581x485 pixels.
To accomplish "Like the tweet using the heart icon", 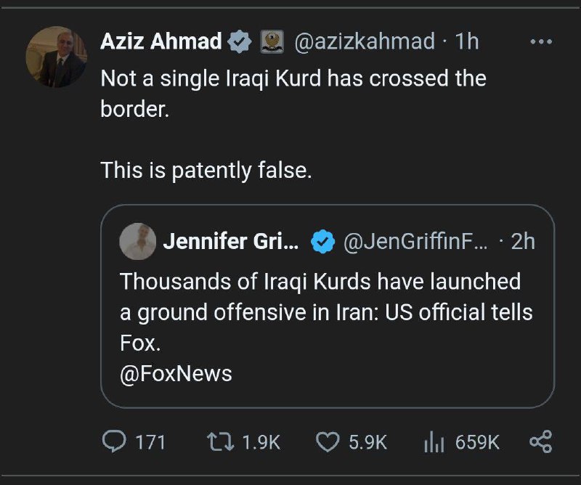I will (330, 442).
